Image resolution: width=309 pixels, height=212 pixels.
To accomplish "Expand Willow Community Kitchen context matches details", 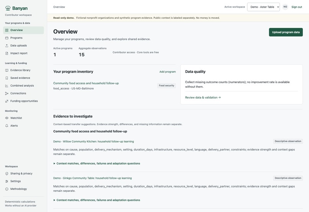I will click(97, 163).
